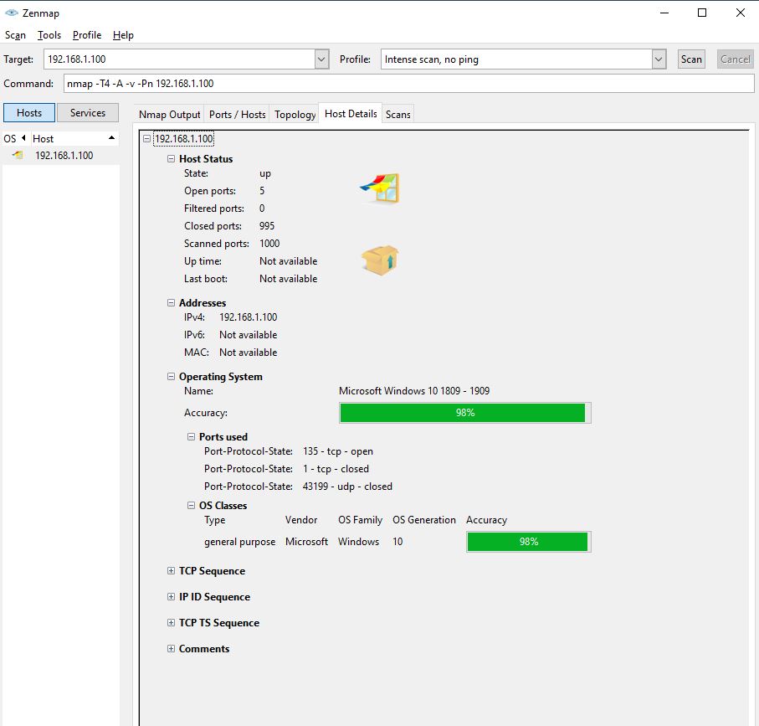
Task: Collapse the Addresses section
Action: (171, 302)
